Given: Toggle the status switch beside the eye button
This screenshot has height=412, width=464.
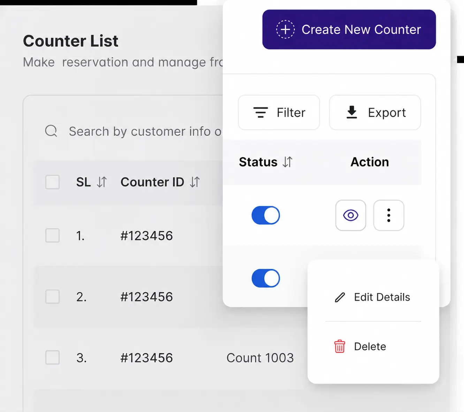Looking at the screenshot, I should (x=266, y=215).
